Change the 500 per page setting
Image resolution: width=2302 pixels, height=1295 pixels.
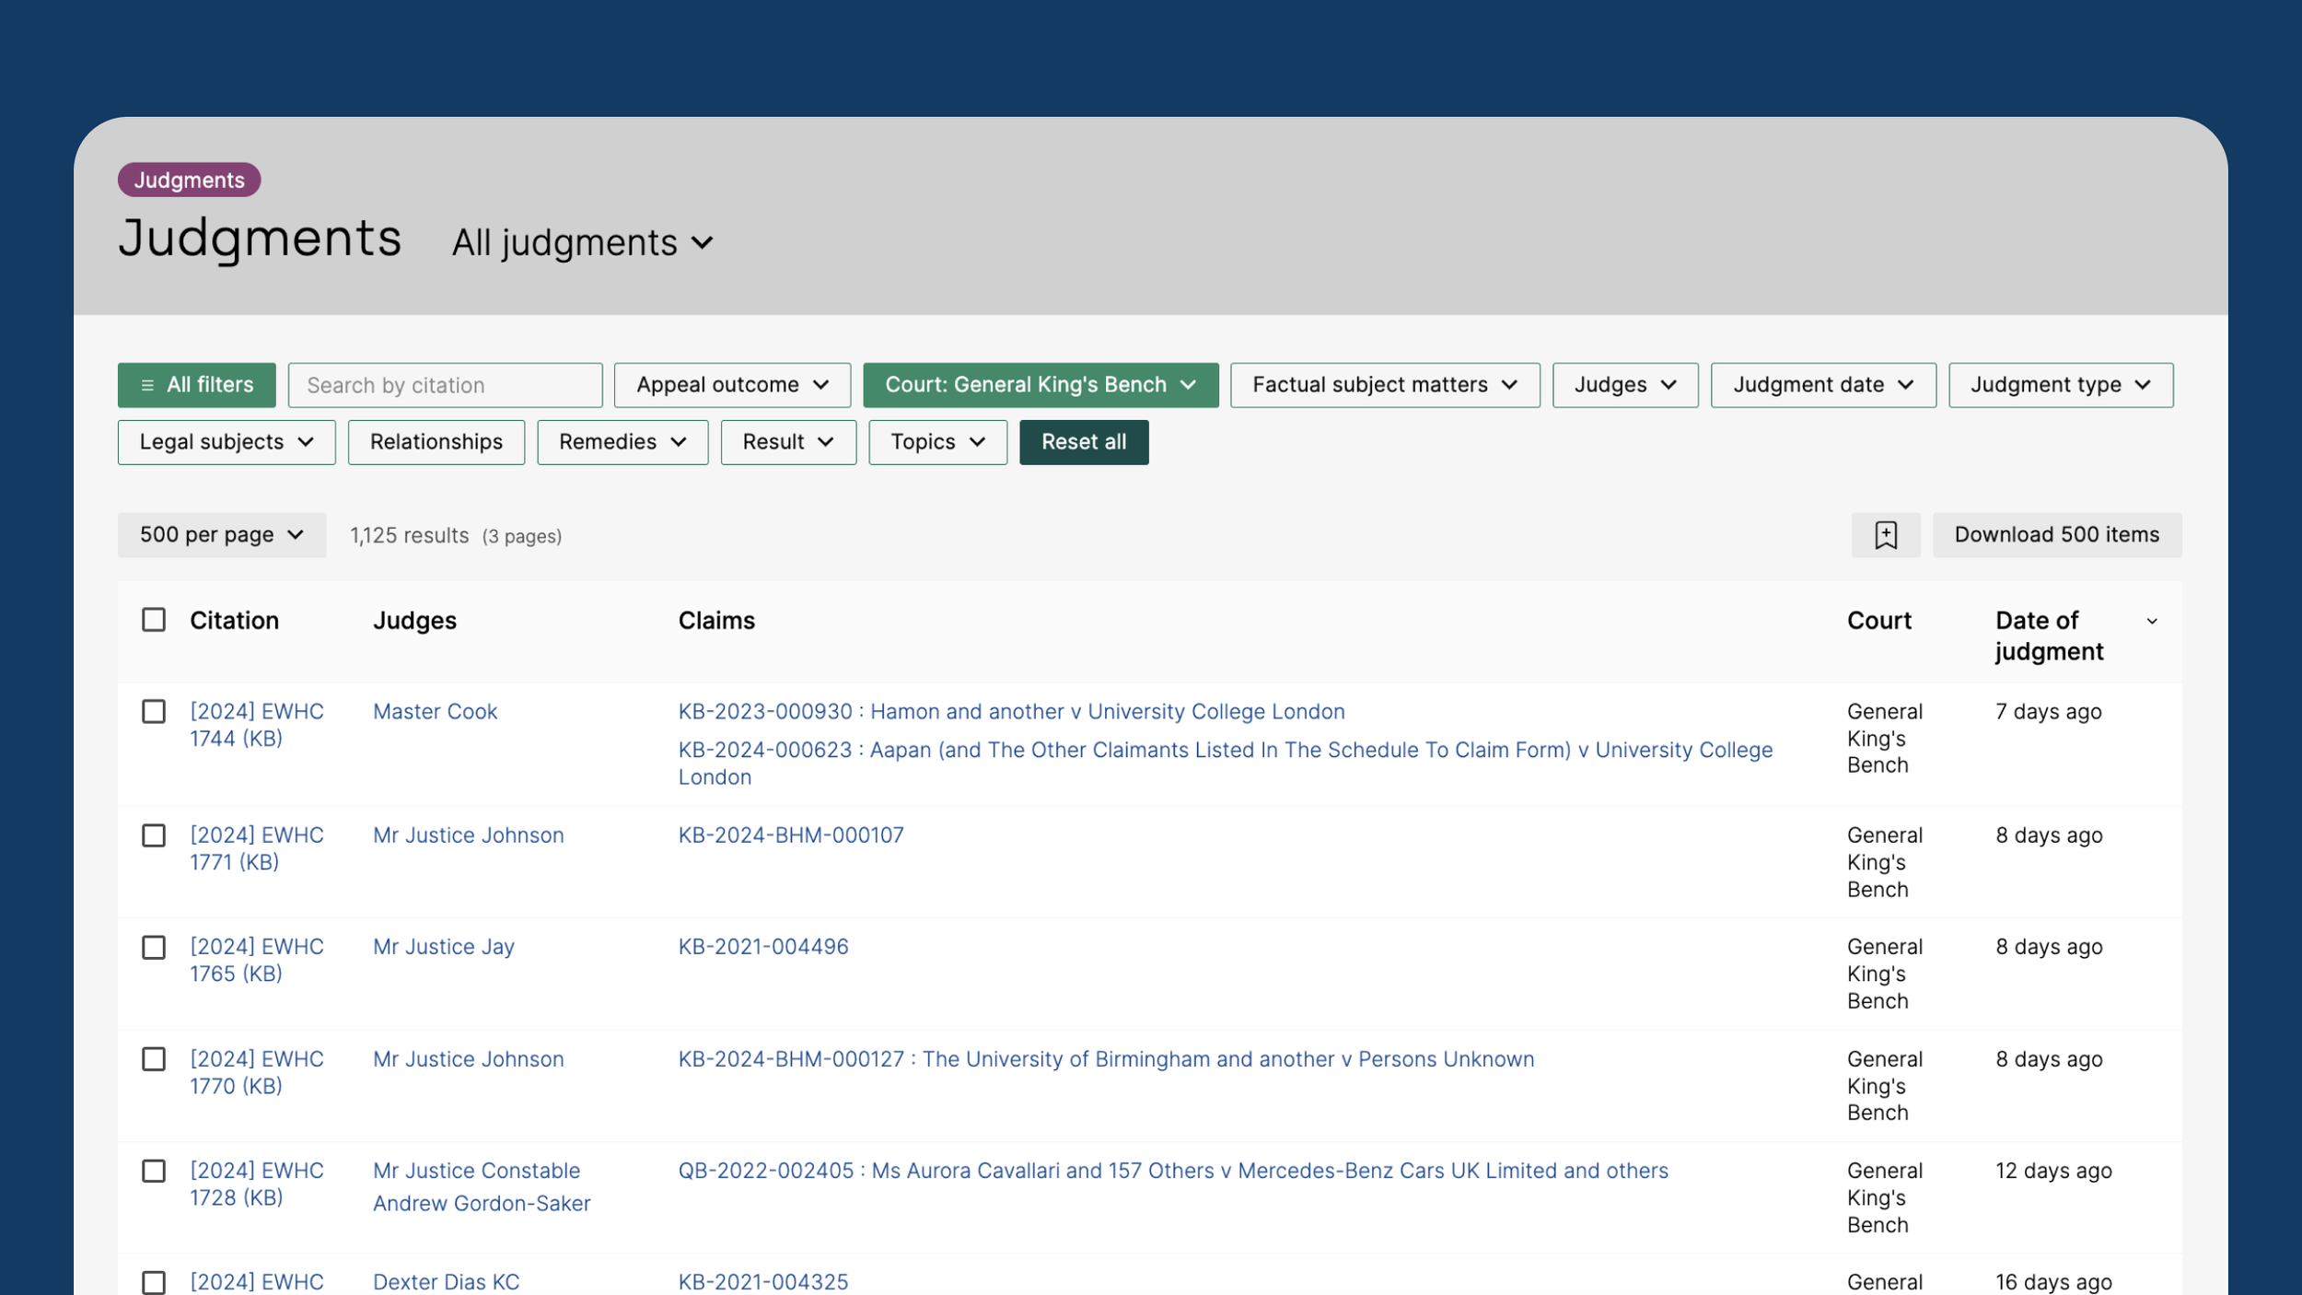coord(221,535)
